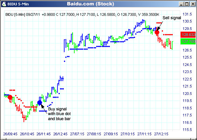
Task: Click the 27/10:15 time axis label
Action: (x=128, y=134)
